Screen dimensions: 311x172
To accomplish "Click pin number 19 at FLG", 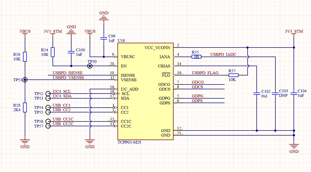I will [x=179, y=73].
